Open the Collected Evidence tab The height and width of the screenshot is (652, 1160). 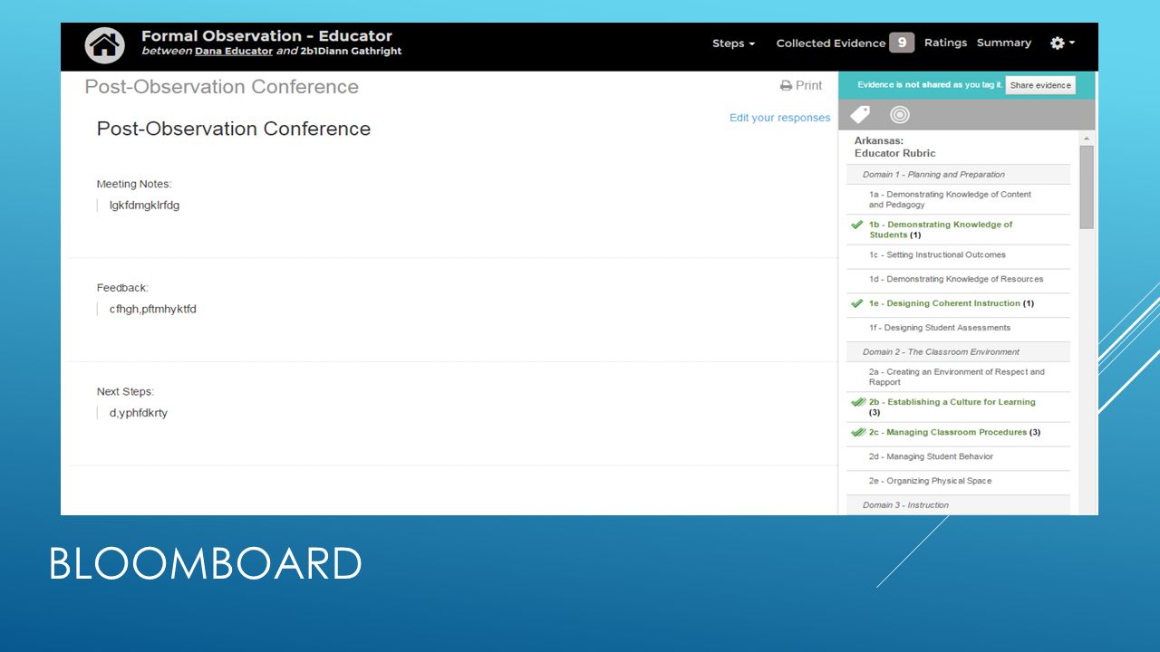pyautogui.click(x=830, y=43)
